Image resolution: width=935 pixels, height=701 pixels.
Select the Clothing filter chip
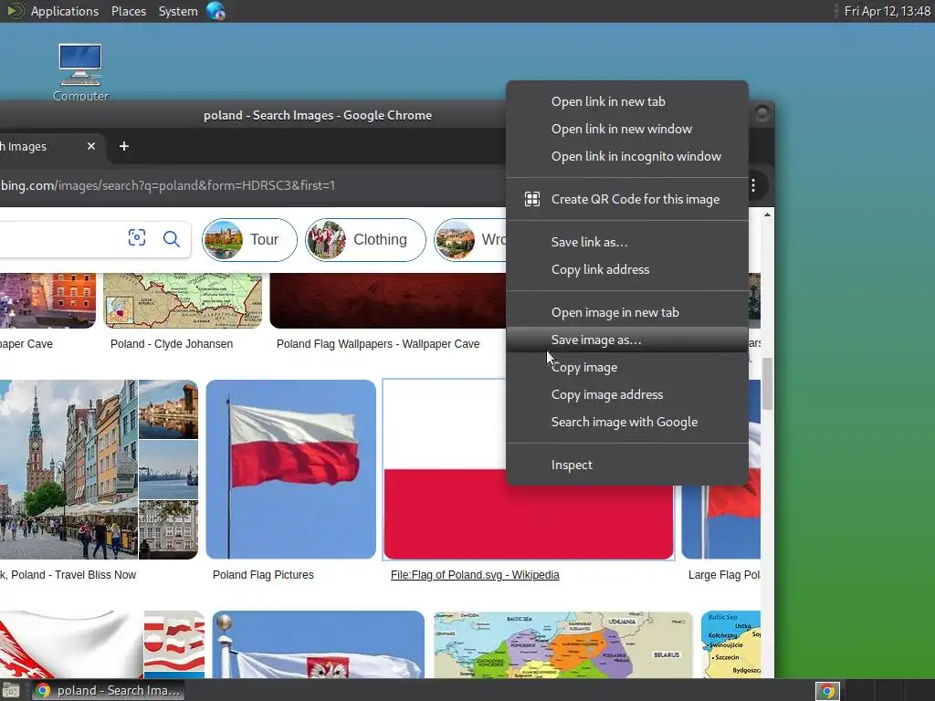(365, 240)
